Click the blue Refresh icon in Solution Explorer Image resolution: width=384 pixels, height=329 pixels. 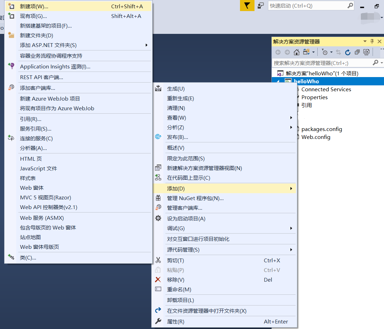coord(347,52)
